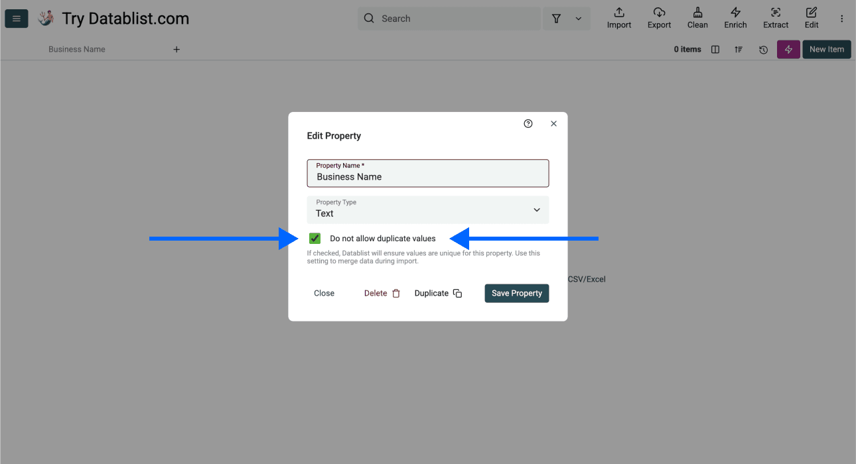Open the hamburger menu

[16, 18]
